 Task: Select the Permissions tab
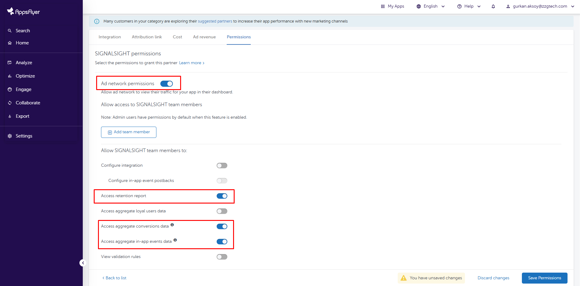tap(239, 37)
